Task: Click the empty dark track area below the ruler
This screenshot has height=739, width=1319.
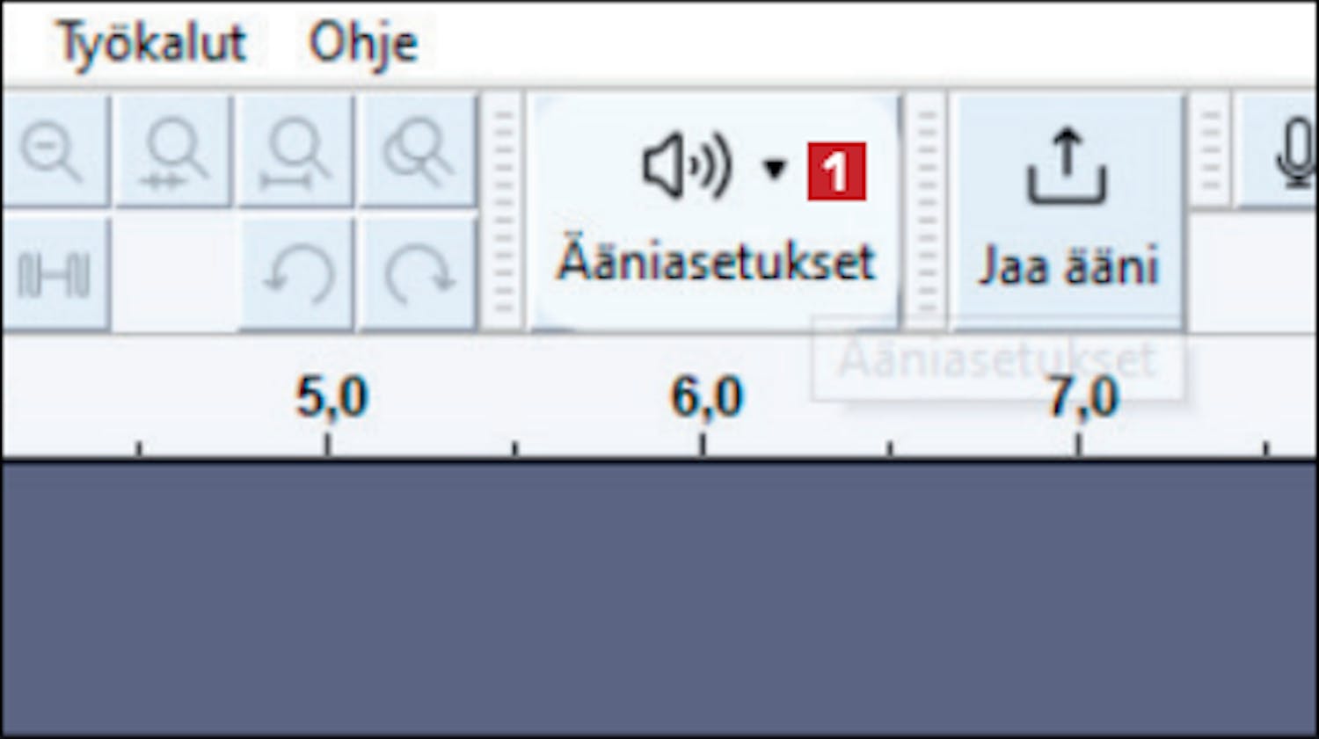Action: 659,598
